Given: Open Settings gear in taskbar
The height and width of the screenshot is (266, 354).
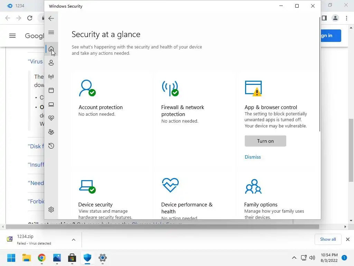Looking at the screenshot, I should tap(102, 258).
